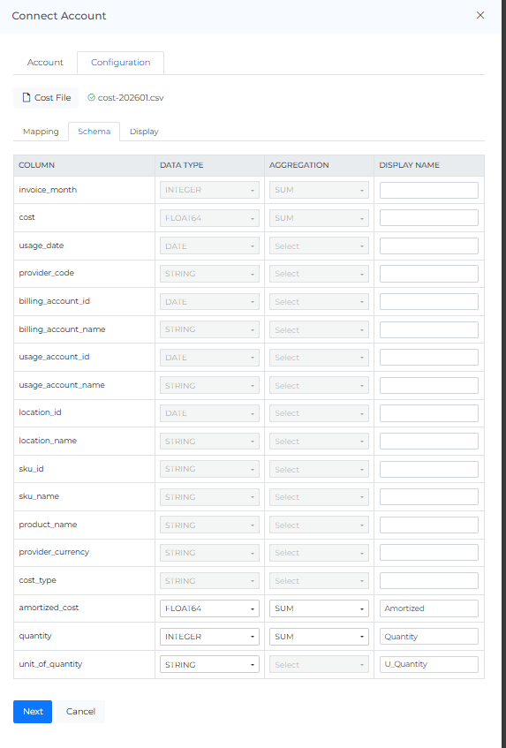
Task: Open amortized_cost aggregation SUM dropdown
Action: [319, 608]
